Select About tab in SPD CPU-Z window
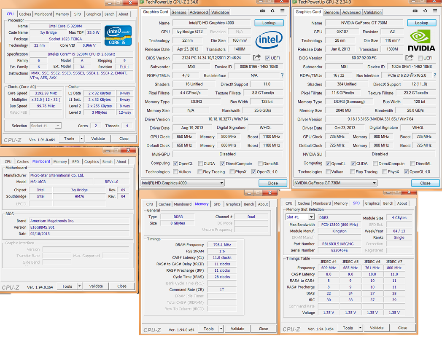442x337 pixels. coord(402,203)
